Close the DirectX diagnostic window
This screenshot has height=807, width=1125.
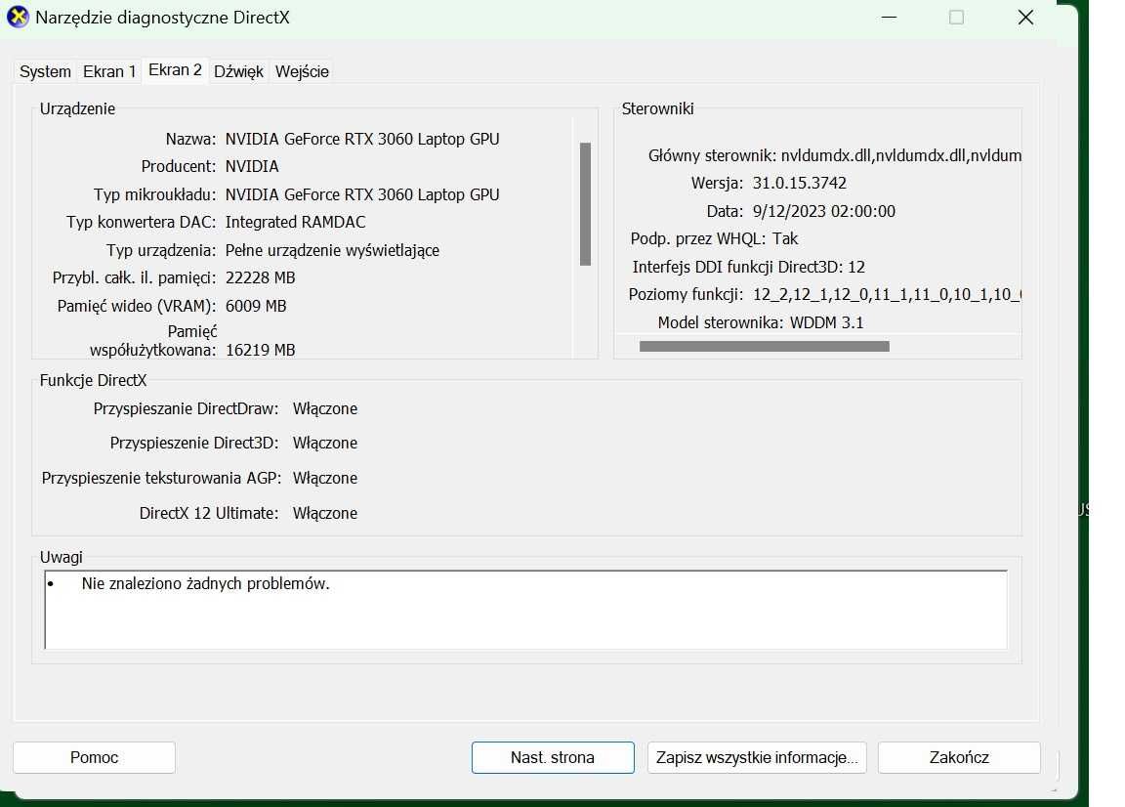click(x=1026, y=18)
